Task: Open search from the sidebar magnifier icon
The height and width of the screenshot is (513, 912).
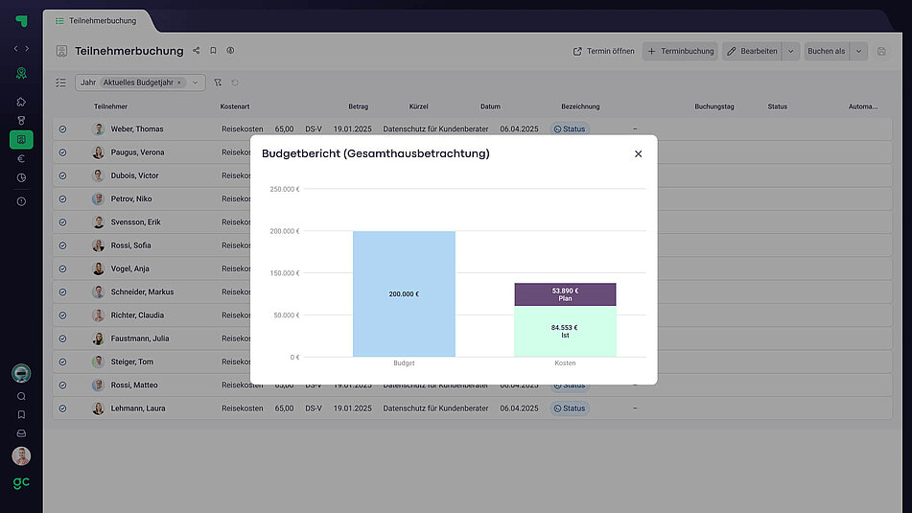Action: (21, 396)
